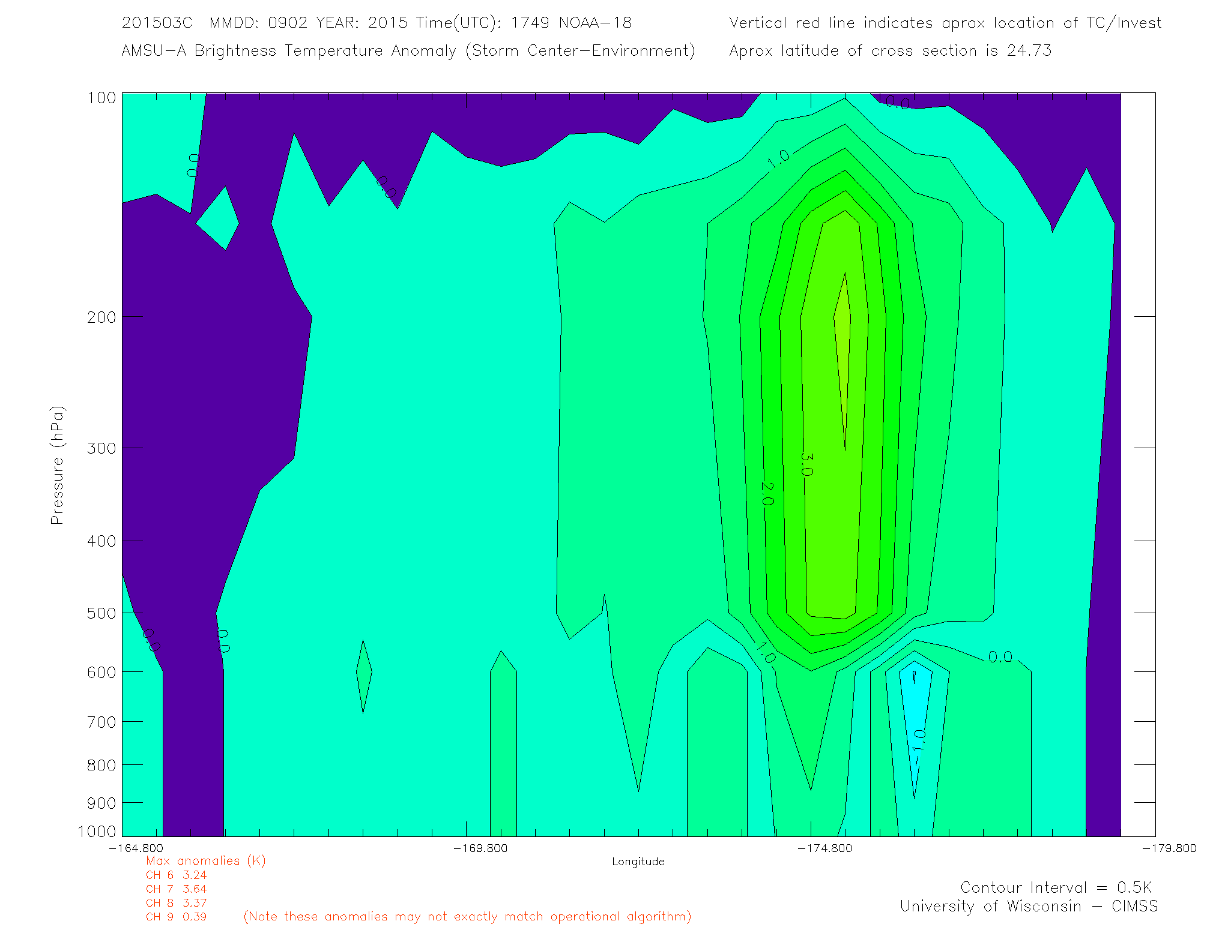Viewport: 1216px width, 930px height.
Task: Click the Max anomalies (K) heading
Action: tap(205, 861)
